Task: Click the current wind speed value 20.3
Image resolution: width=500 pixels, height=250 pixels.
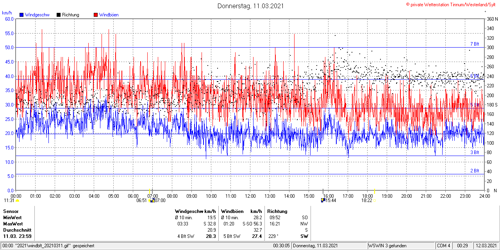Action: pyautogui.click(x=211, y=236)
